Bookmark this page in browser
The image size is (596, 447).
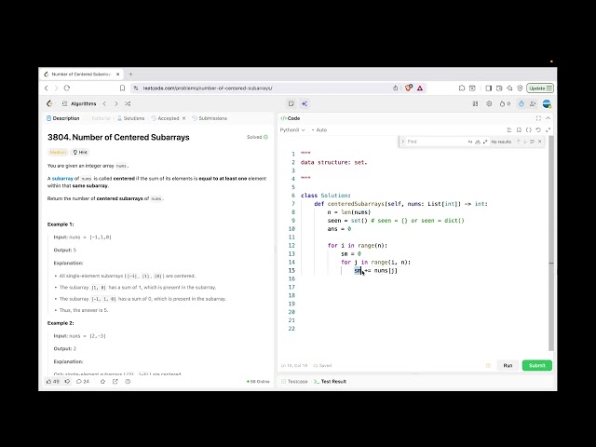[x=122, y=88]
